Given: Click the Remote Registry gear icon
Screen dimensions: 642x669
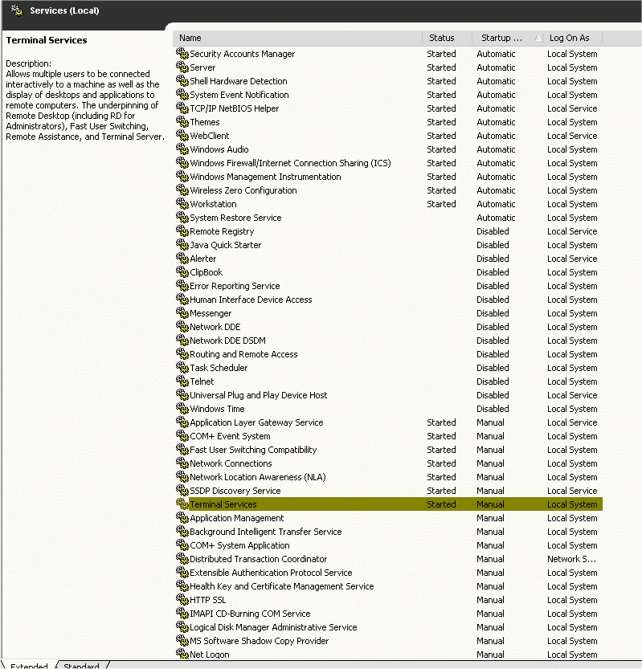Looking at the screenshot, I should coord(182,230).
